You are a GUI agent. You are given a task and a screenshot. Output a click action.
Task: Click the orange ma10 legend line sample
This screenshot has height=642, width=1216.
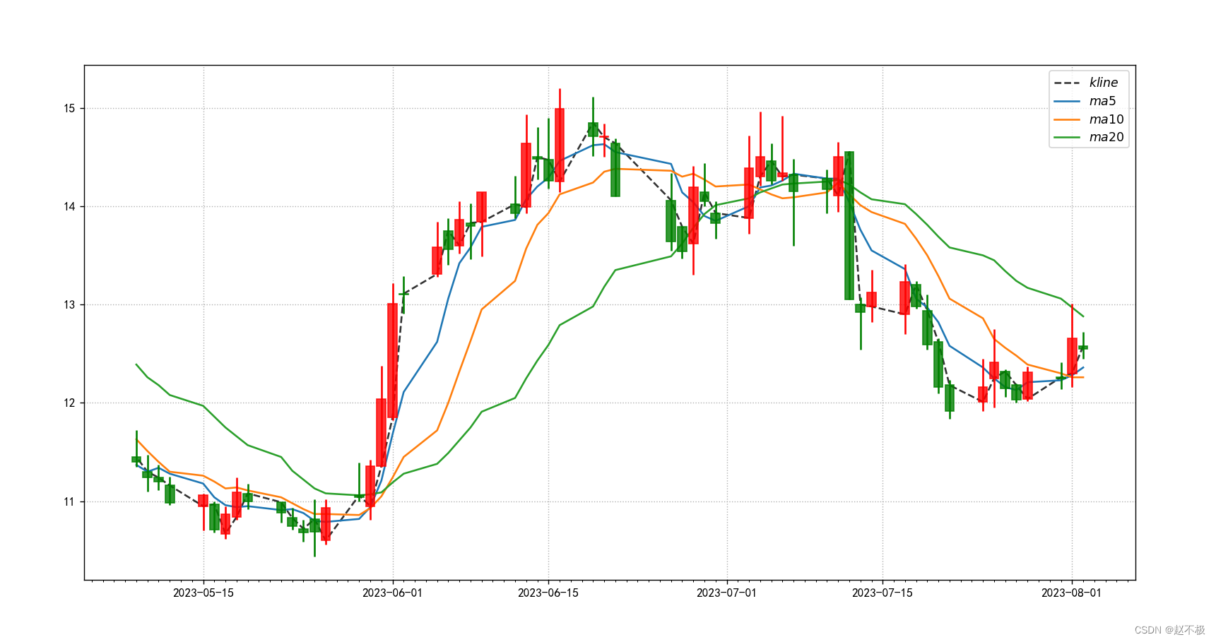(1068, 120)
